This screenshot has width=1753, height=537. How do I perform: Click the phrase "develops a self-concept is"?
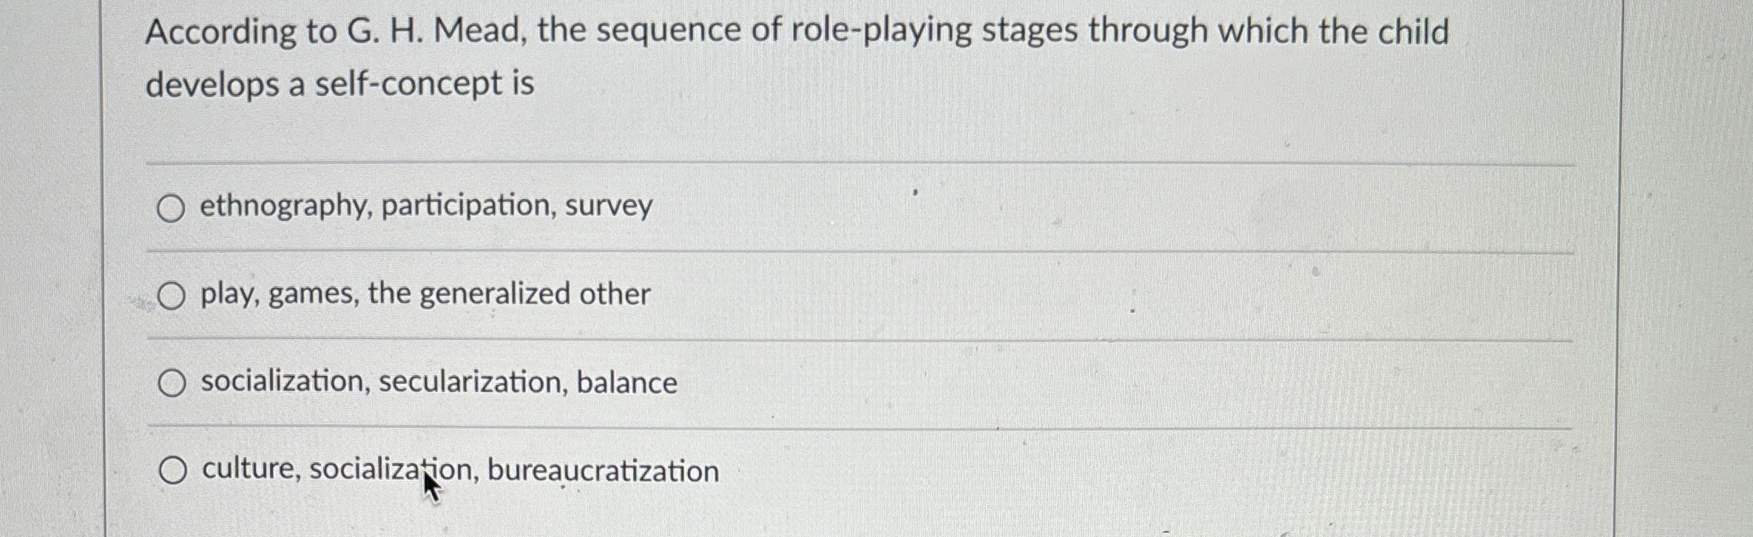(339, 84)
